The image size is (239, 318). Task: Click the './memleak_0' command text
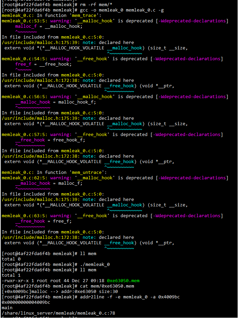pos(95,265)
